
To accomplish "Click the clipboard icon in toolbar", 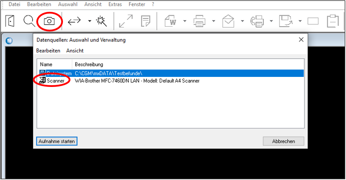I will pos(333,21).
